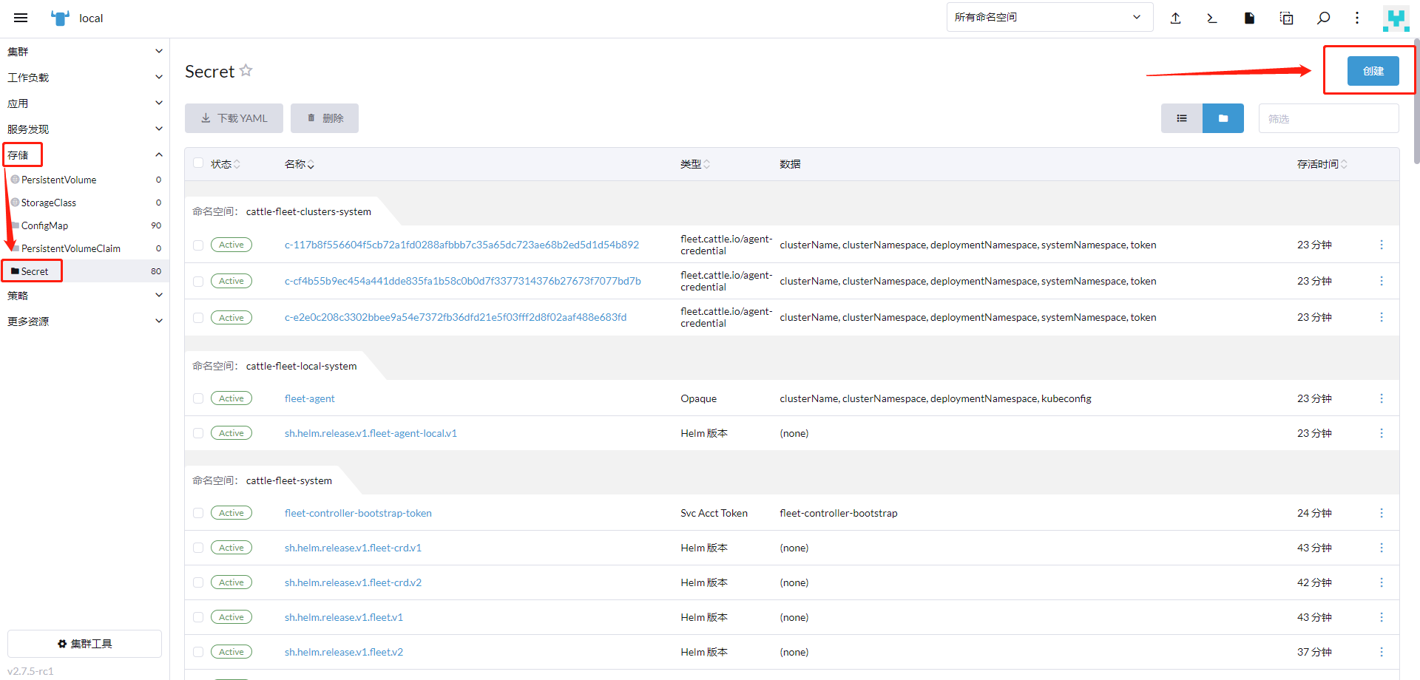Open row actions for c-cf4b55b9ec454 secret
The width and height of the screenshot is (1420, 680).
pyautogui.click(x=1382, y=281)
